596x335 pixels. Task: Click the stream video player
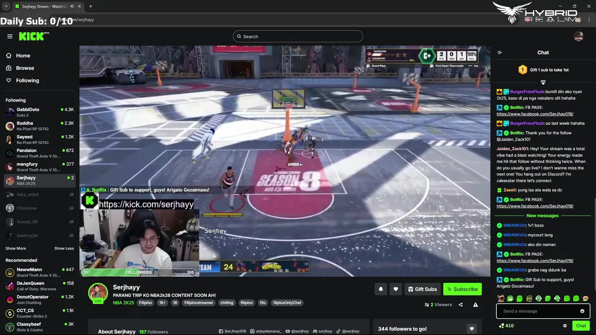284,161
